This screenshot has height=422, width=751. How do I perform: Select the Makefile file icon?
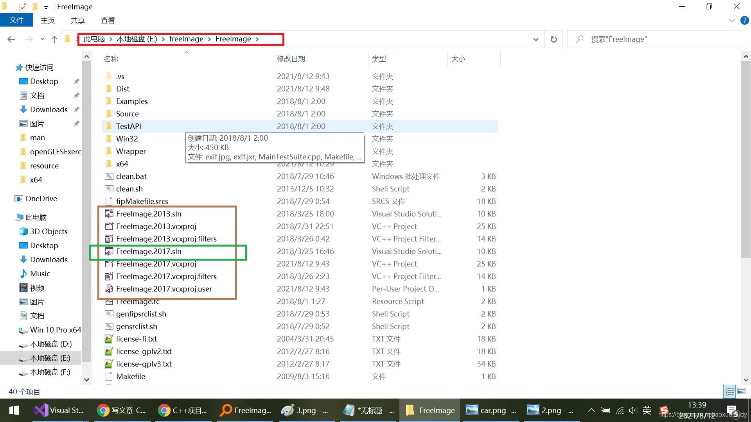[109, 376]
